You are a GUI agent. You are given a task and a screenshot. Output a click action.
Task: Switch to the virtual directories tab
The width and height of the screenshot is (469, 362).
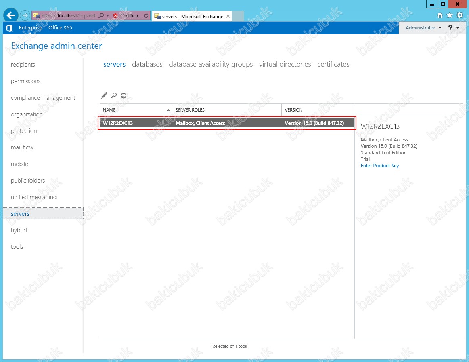[285, 64]
